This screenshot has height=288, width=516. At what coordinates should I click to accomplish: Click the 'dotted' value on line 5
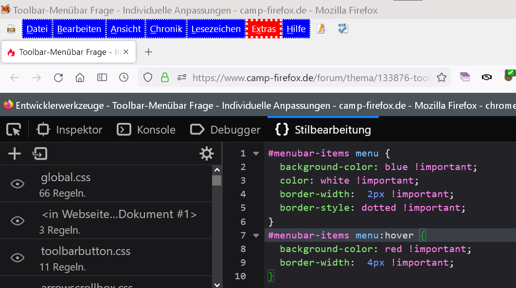click(379, 208)
